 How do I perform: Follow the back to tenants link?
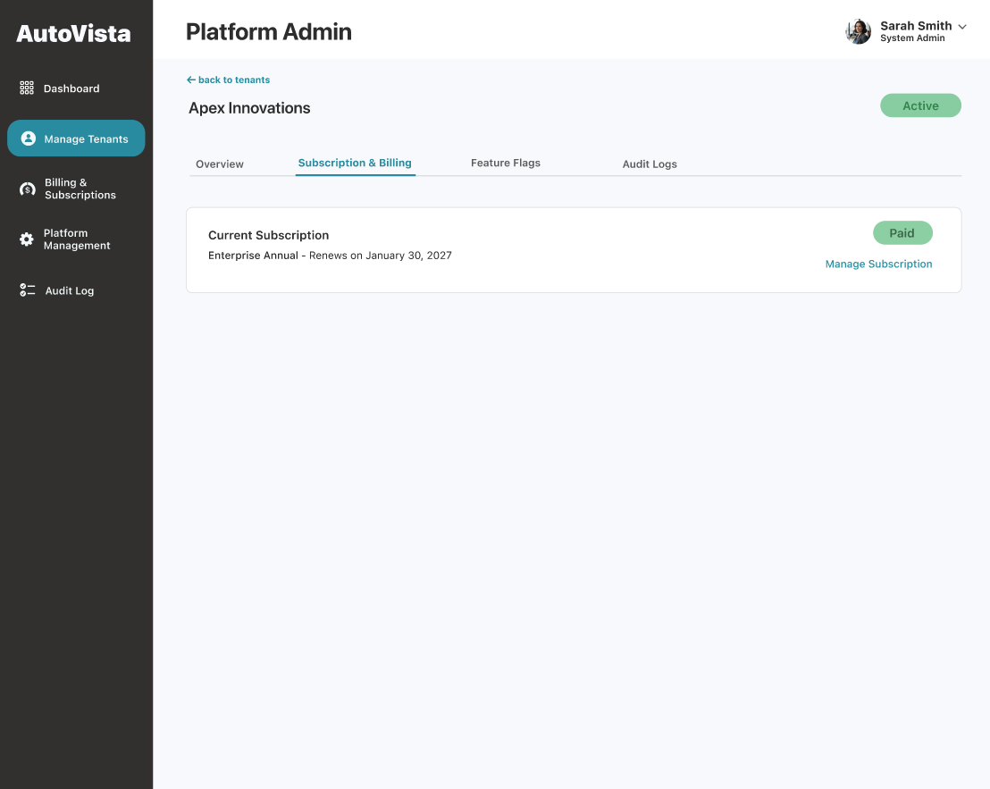pos(234,80)
